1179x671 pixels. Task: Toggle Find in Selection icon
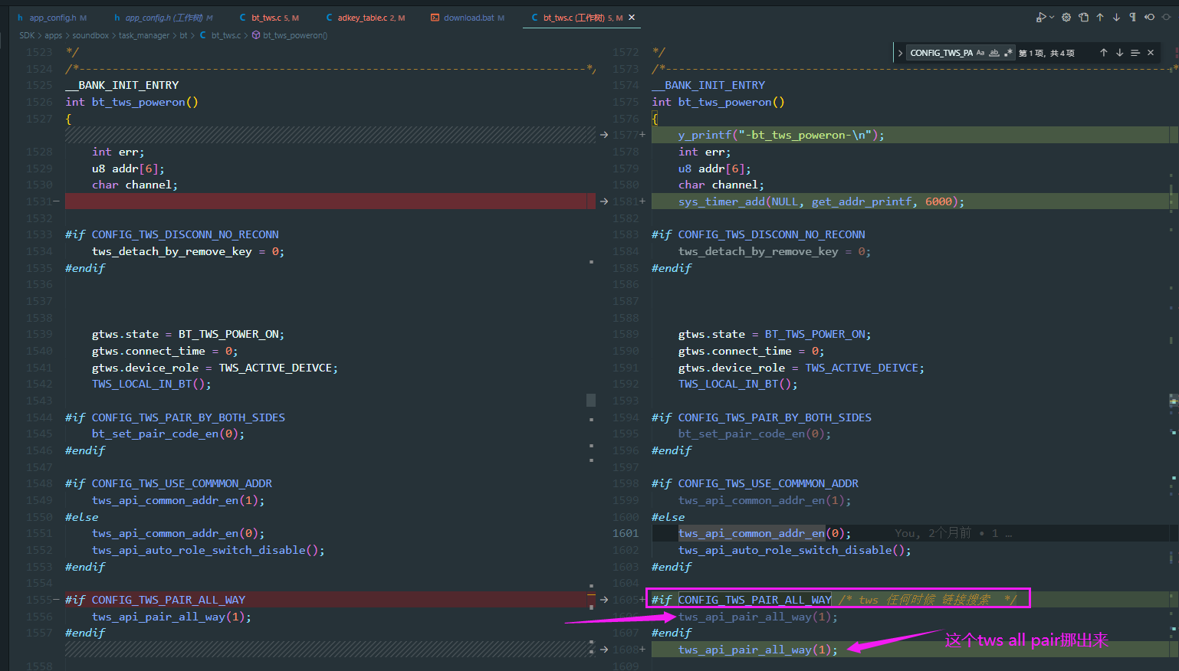1135,53
